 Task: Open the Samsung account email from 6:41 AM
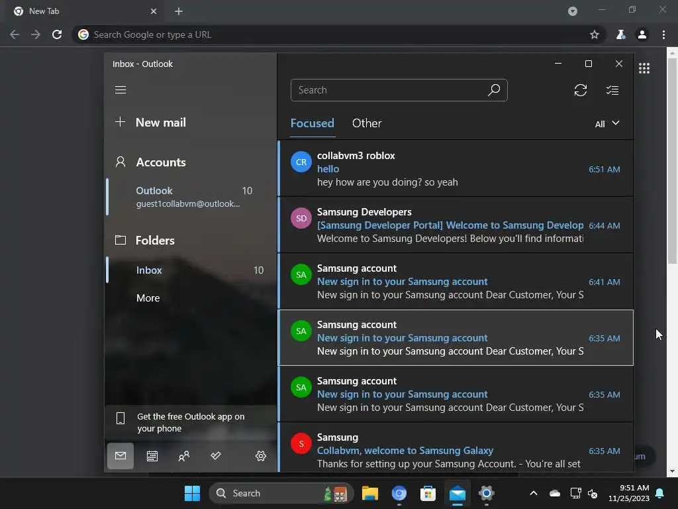pyautogui.click(x=456, y=281)
